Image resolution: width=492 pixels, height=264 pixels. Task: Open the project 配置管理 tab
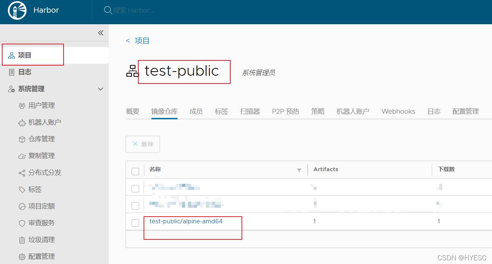click(x=465, y=111)
